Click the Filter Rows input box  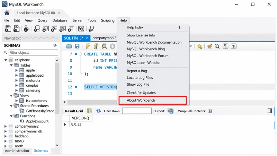pyautogui.click(x=137, y=111)
